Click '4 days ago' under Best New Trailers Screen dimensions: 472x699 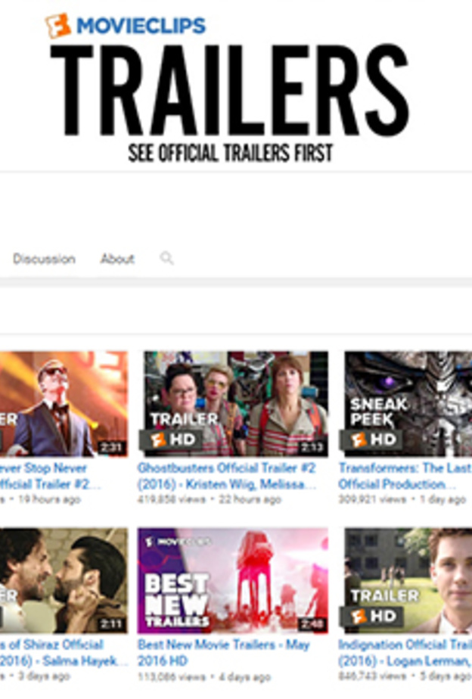pos(244,677)
